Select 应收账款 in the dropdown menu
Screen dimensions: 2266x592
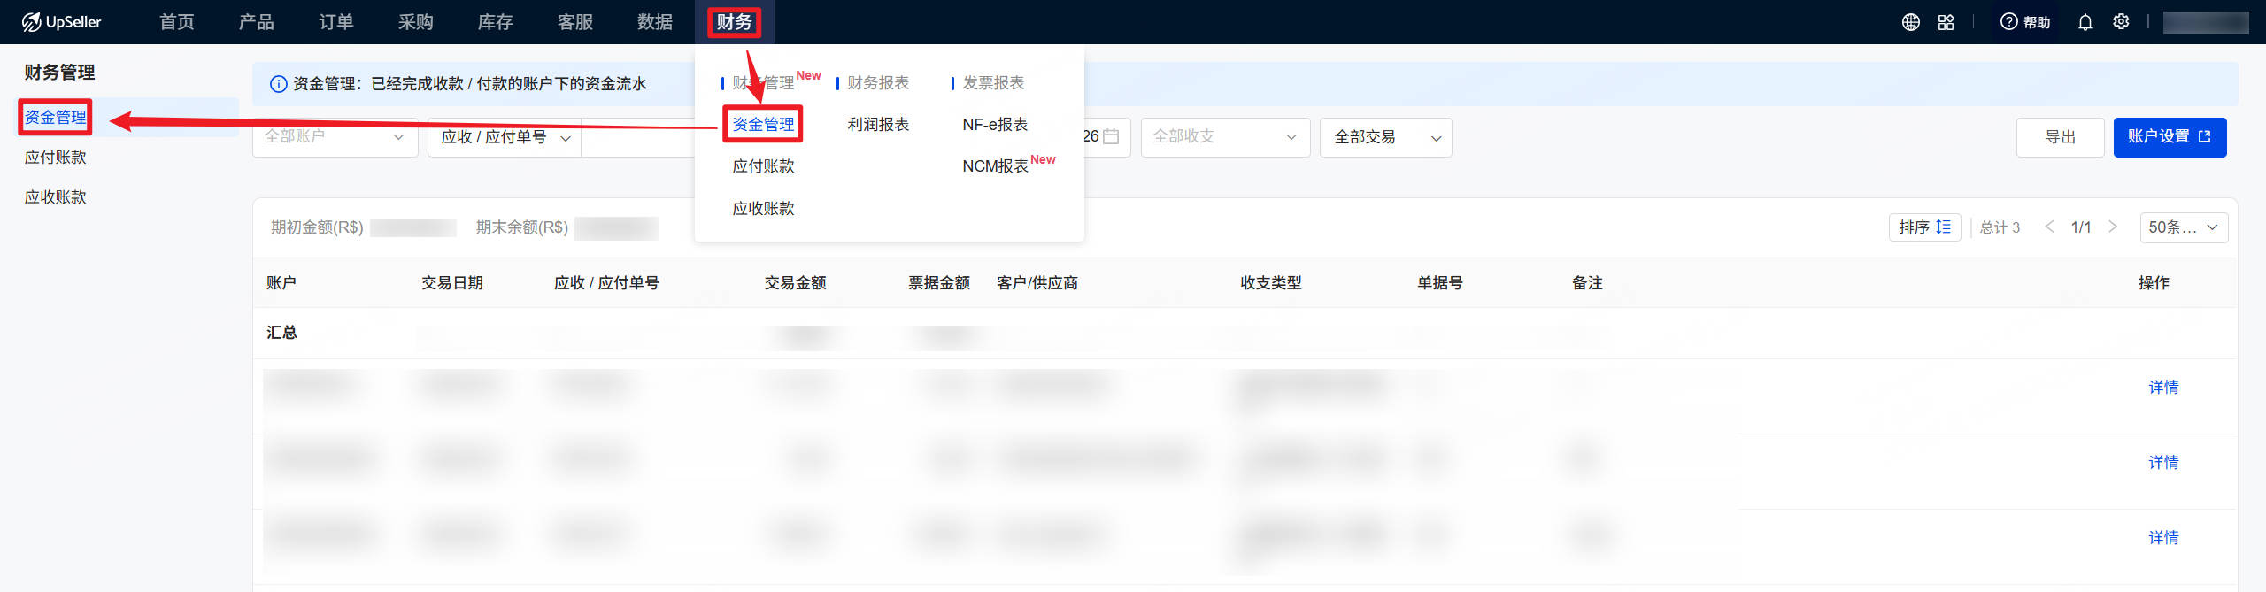pyautogui.click(x=763, y=209)
